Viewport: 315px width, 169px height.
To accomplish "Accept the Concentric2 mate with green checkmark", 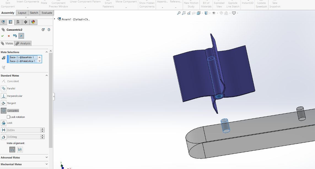I will point(2,36).
